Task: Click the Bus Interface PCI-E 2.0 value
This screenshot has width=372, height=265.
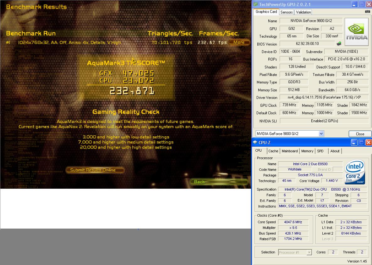Action: click(346, 59)
